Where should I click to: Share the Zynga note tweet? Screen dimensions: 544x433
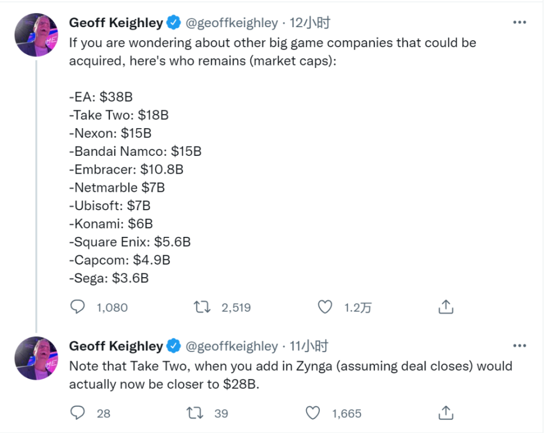click(446, 413)
